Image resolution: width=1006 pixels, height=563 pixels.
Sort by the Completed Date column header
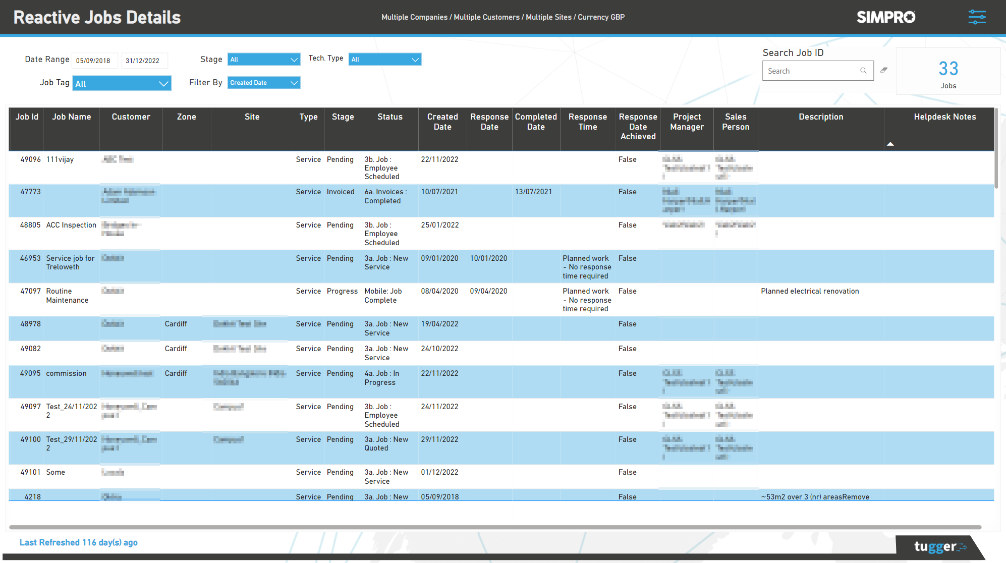pos(536,122)
